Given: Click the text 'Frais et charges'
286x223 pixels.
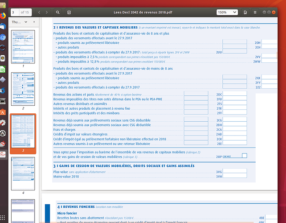Looking at the screenshot, I should pyautogui.click(x=64, y=130).
